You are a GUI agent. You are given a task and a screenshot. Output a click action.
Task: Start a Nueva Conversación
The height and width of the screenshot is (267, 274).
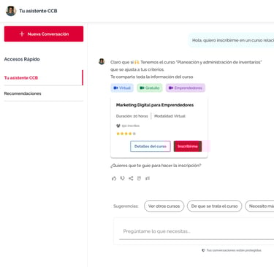tap(44, 34)
